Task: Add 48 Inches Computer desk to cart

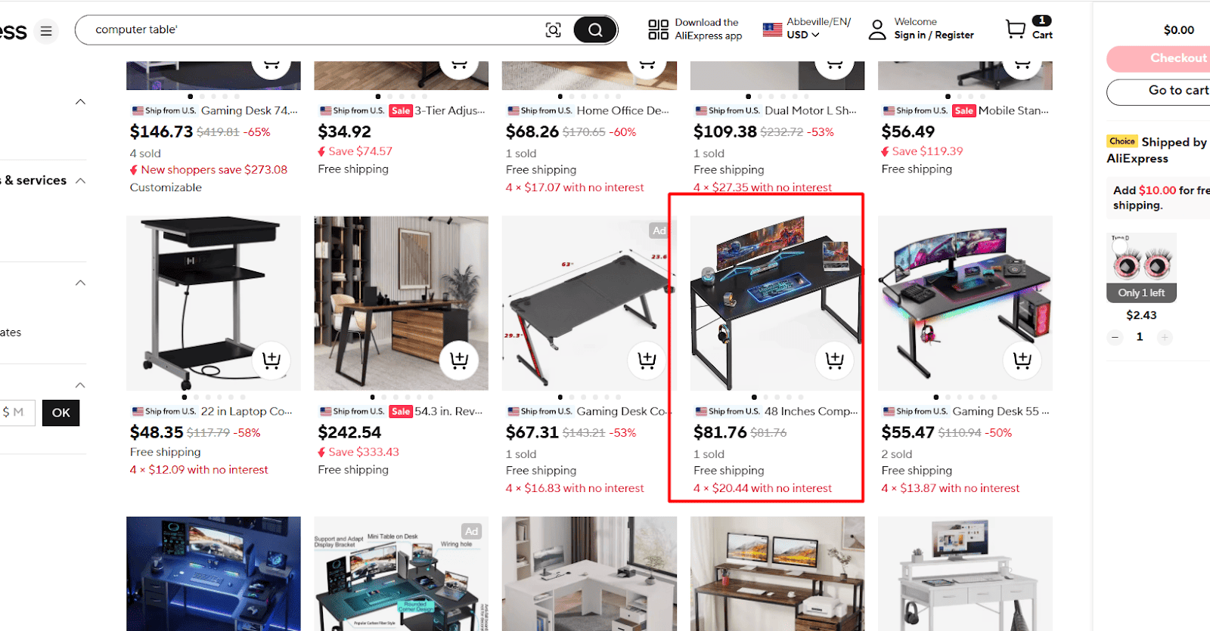Action: pos(834,360)
